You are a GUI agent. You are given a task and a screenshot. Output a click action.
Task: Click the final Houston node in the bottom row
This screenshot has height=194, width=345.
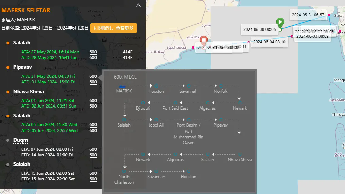click(x=189, y=171)
